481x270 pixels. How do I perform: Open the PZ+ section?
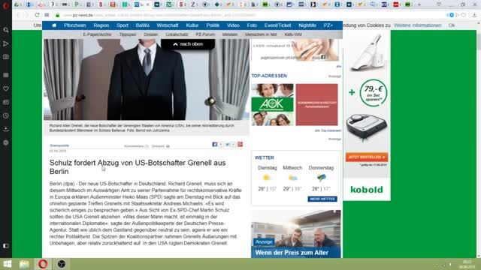click(x=328, y=25)
